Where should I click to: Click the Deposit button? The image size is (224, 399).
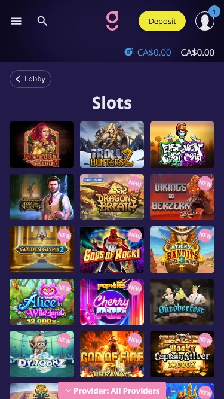[x=162, y=21]
